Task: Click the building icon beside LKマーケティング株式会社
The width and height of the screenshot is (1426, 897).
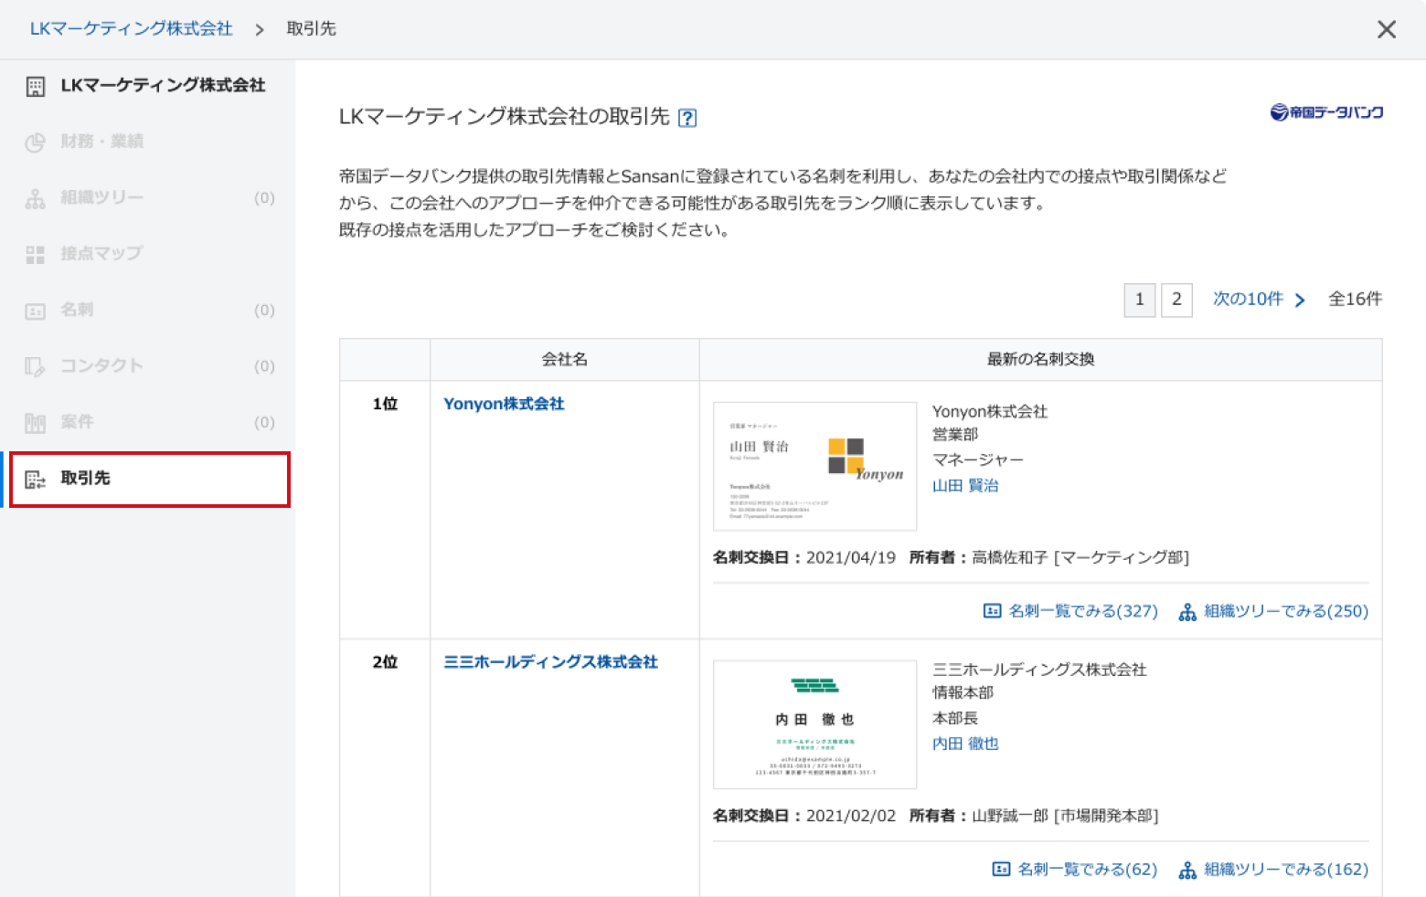Action: (36, 87)
